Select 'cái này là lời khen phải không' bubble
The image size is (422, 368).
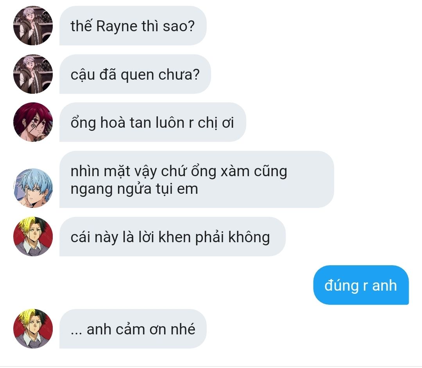pyautogui.click(x=173, y=237)
